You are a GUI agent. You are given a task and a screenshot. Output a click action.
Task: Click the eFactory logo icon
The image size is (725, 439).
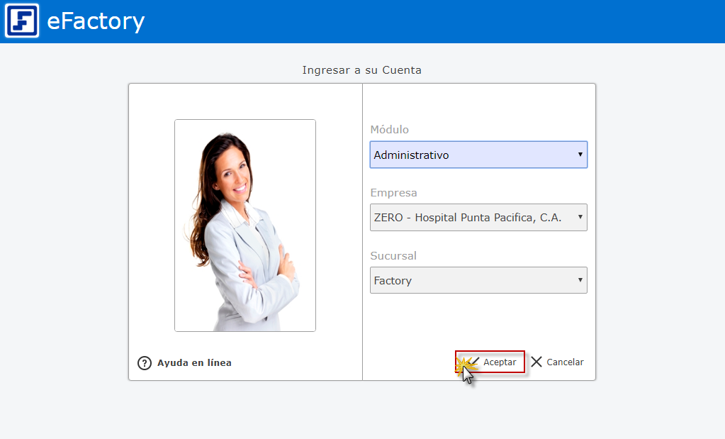coord(22,21)
